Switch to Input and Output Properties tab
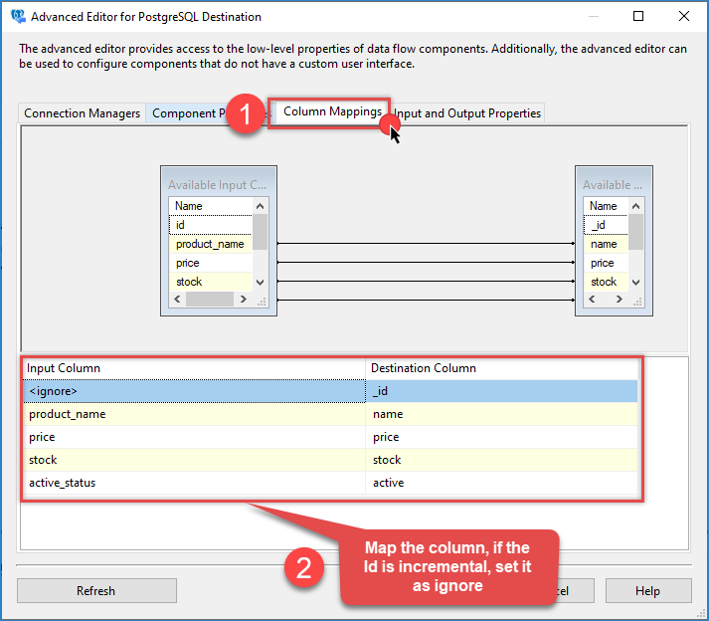The height and width of the screenshot is (621, 709). (470, 113)
